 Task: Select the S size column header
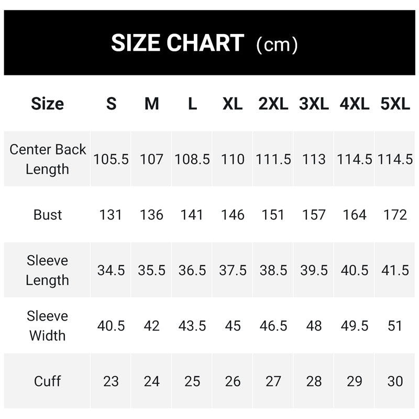[111, 104]
